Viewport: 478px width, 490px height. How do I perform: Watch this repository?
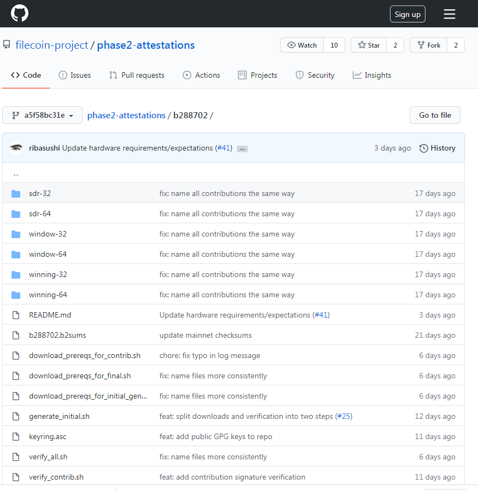pos(302,45)
